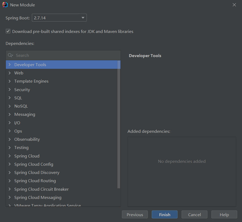Select the Ops dependency category
Viewport: 242px width, 222px height.
18,131
